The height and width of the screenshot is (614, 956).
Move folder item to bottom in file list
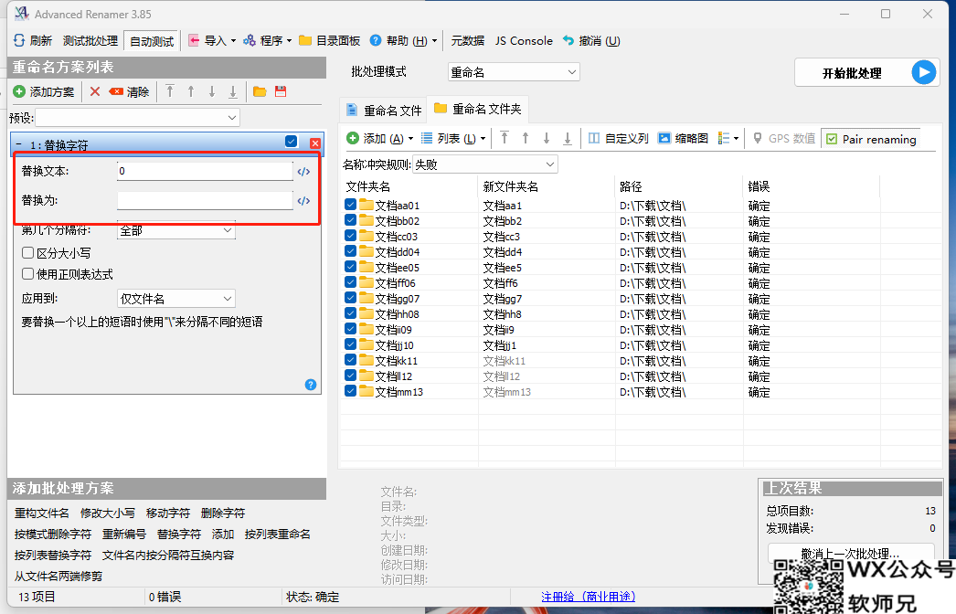pos(567,138)
